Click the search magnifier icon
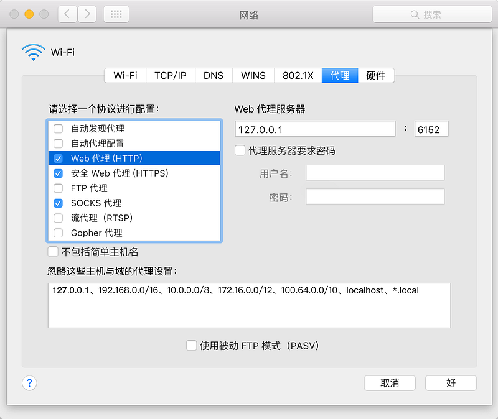498x419 pixels. tap(415, 14)
